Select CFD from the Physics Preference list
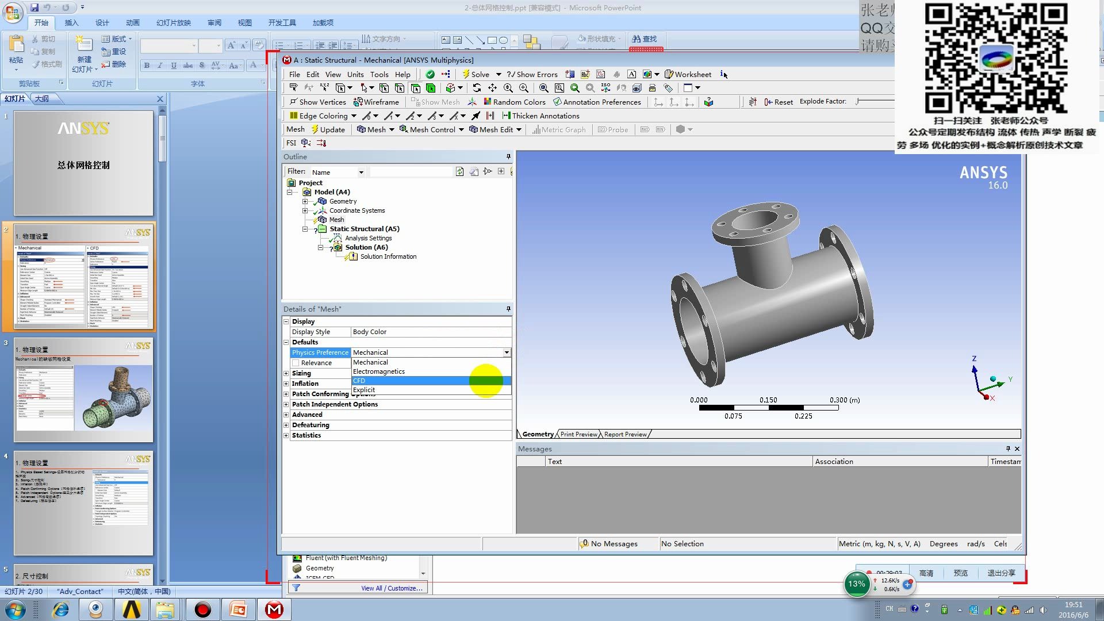The image size is (1104, 621). 431,381
